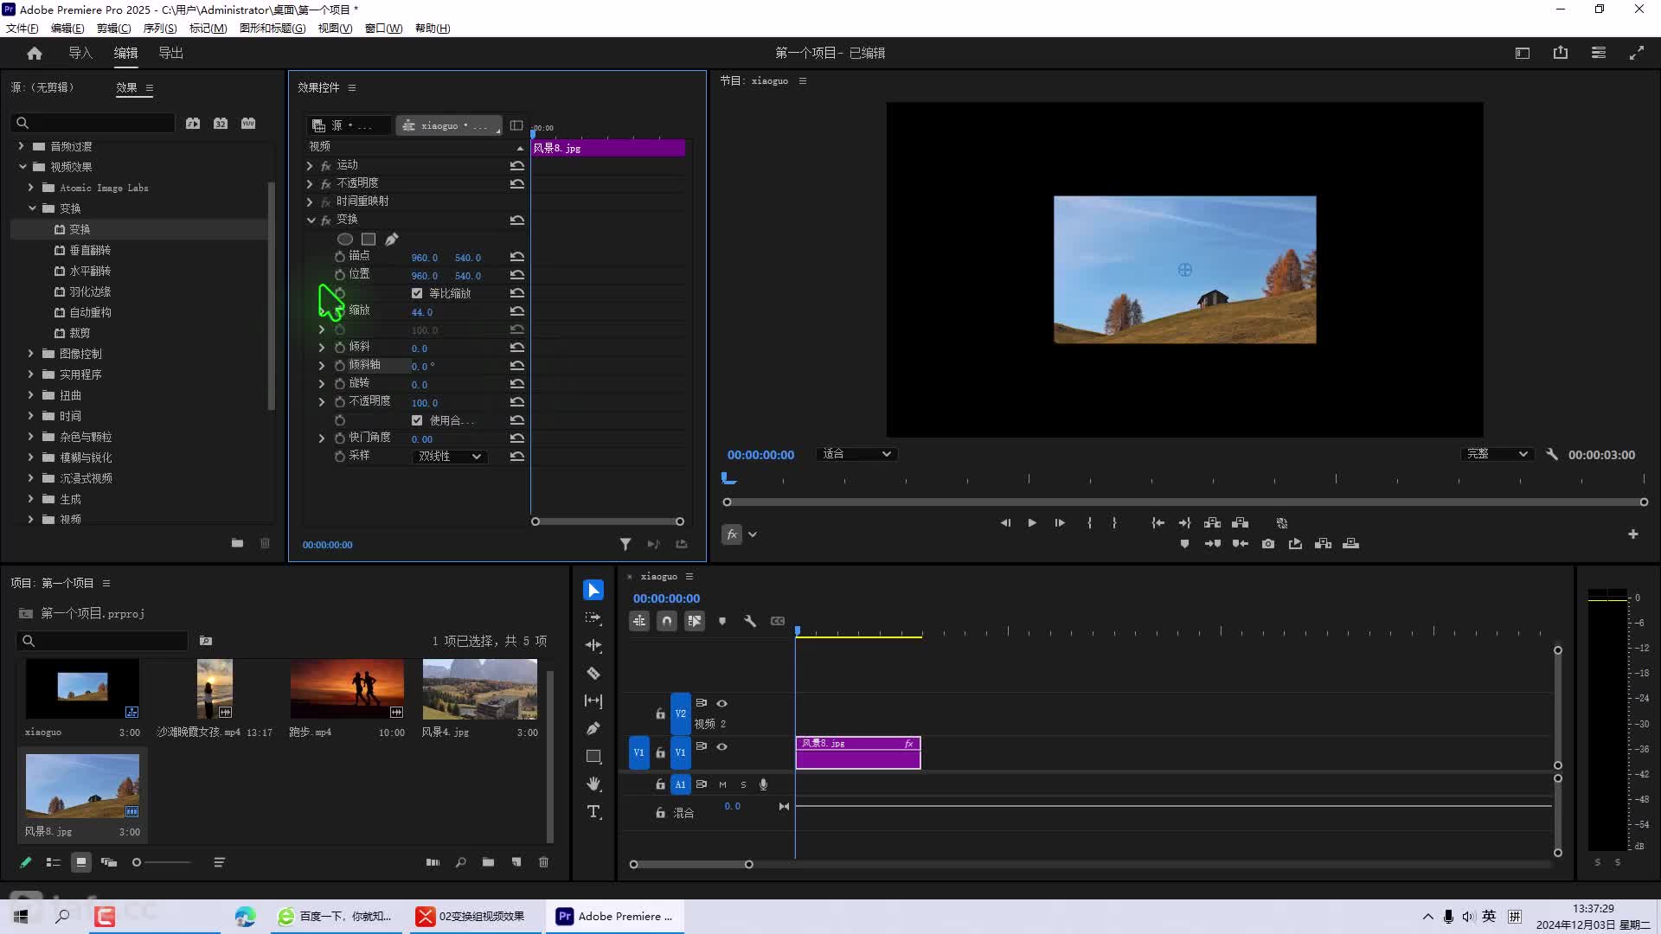This screenshot has height=934, width=1661.
Task: Select the Type tool
Action: pyautogui.click(x=593, y=811)
